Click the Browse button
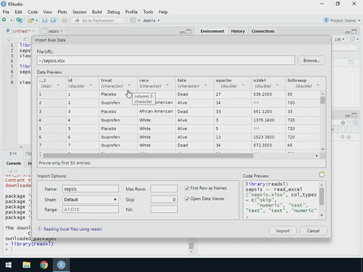 pyautogui.click(x=311, y=60)
